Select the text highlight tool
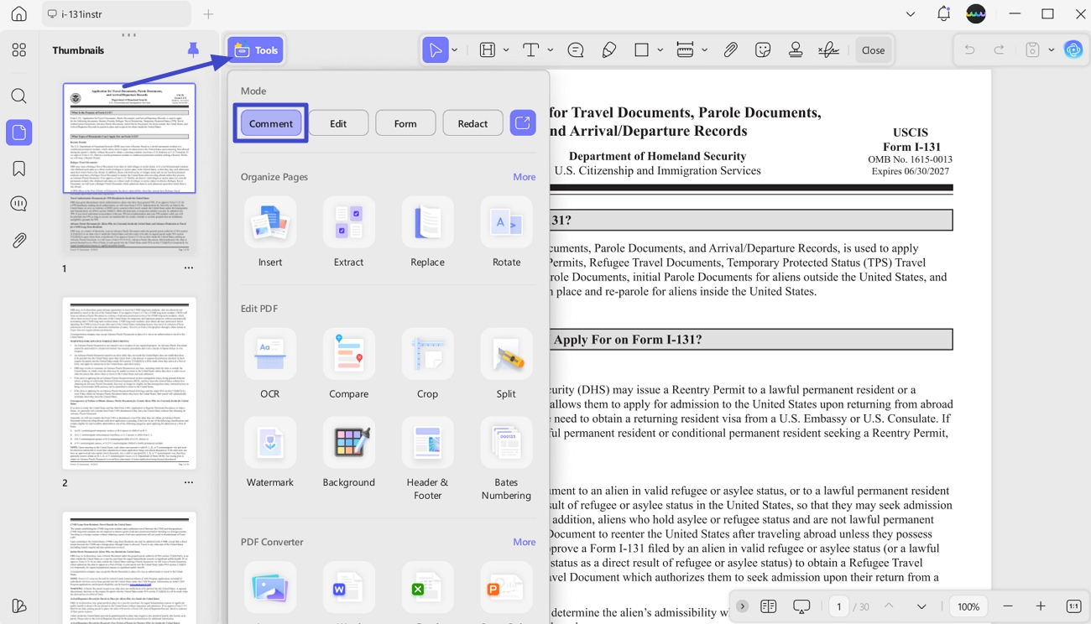Screen dimensions: 1091x624 coord(487,50)
